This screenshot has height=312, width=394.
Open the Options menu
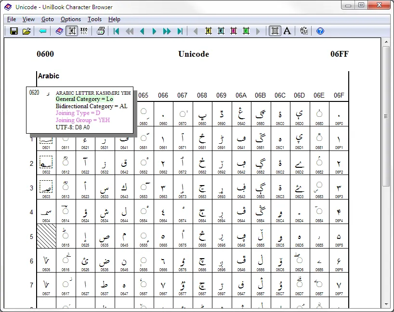(x=71, y=19)
